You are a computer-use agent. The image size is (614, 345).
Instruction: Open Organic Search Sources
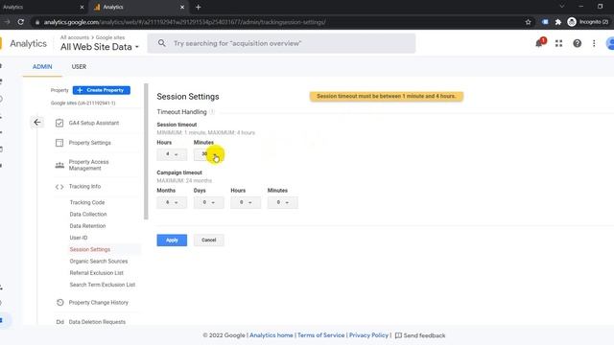pyautogui.click(x=99, y=261)
